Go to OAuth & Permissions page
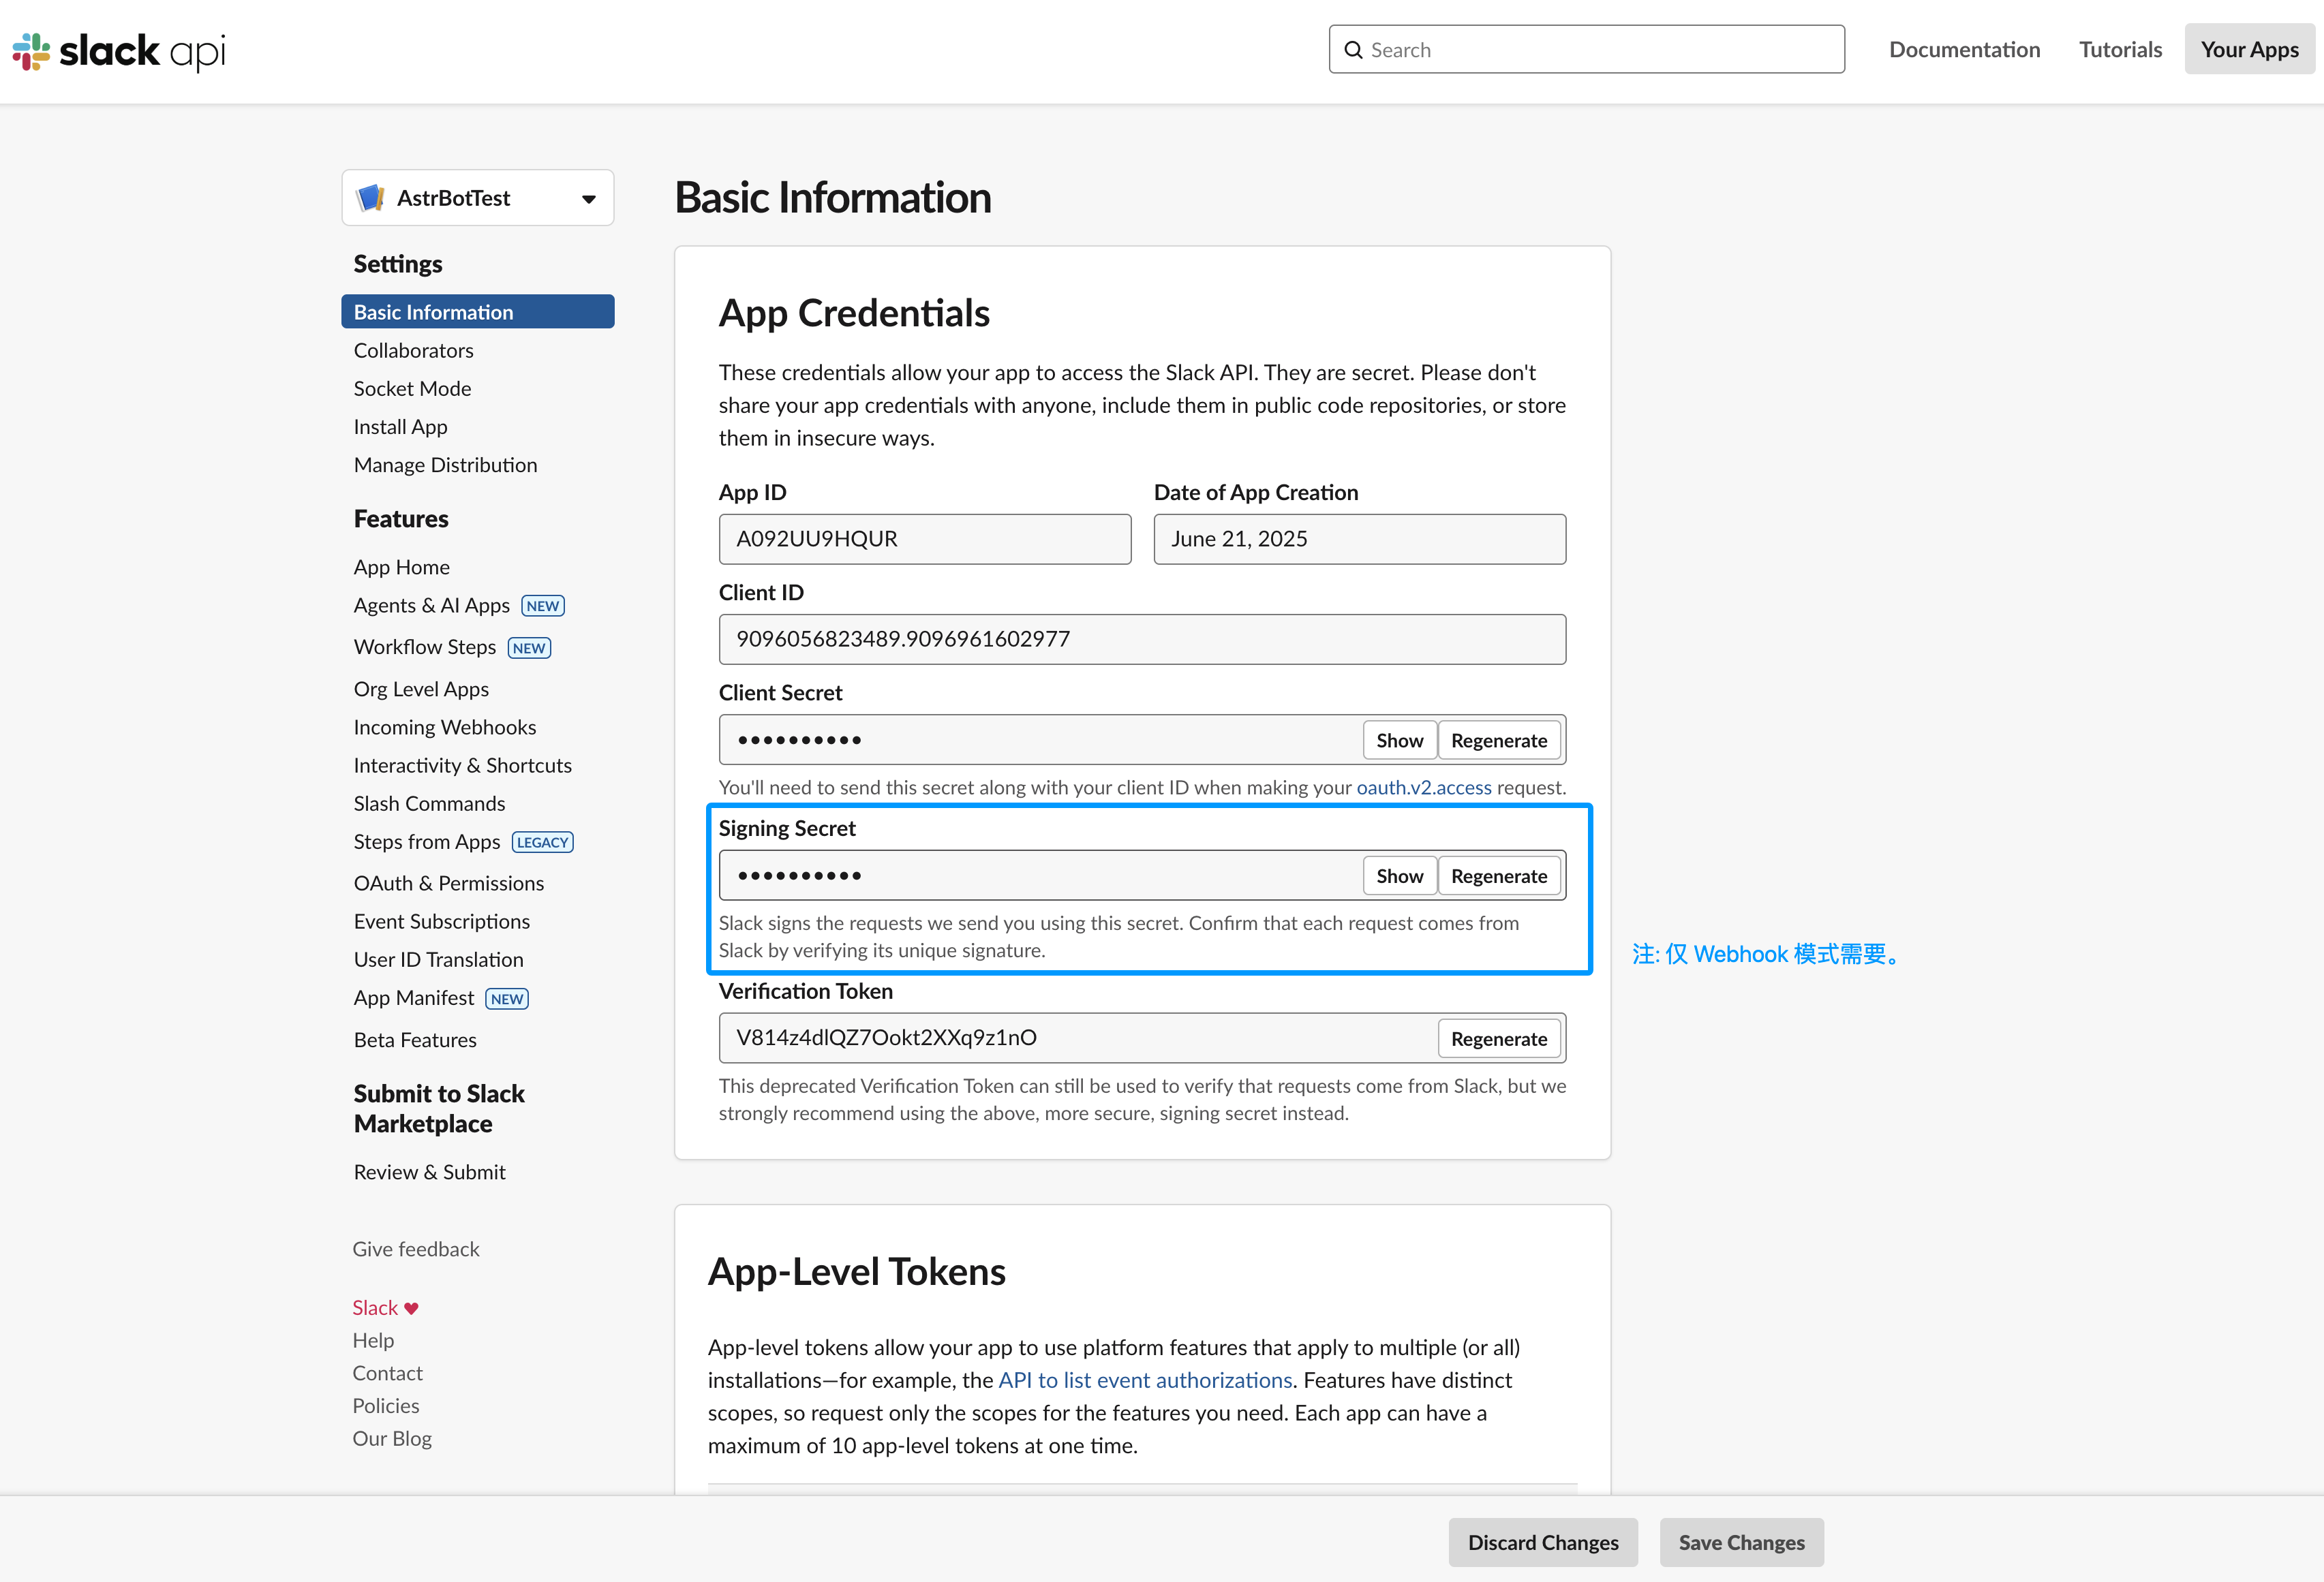The height and width of the screenshot is (1582, 2324). point(448,884)
